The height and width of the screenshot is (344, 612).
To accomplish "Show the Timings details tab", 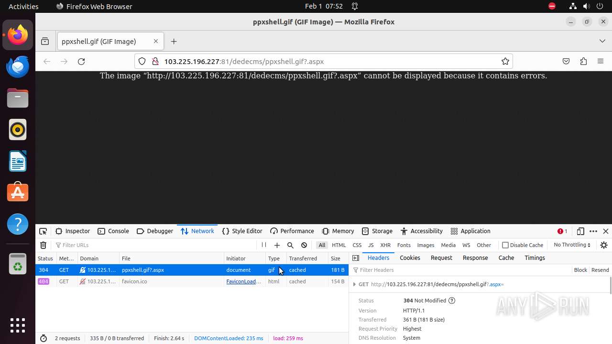I will point(535,258).
